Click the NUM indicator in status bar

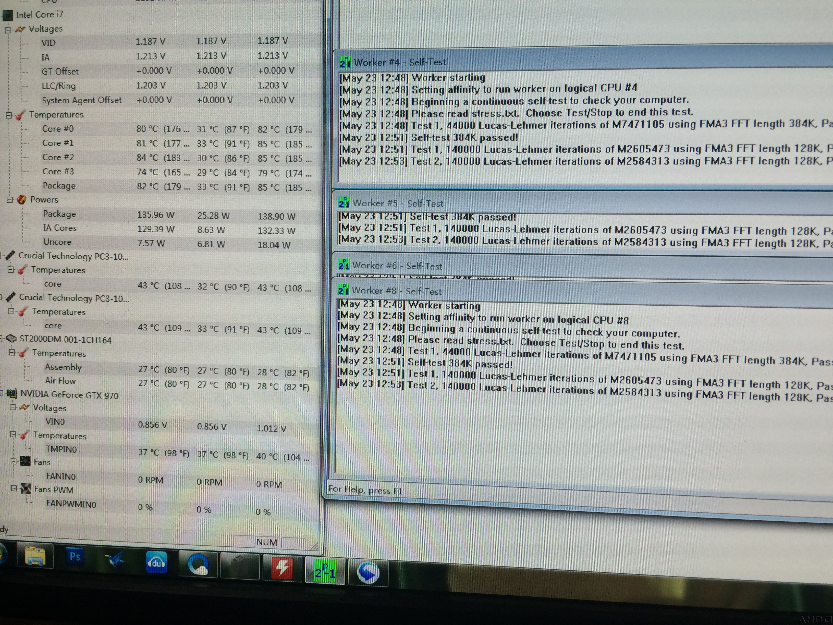pyautogui.click(x=267, y=542)
